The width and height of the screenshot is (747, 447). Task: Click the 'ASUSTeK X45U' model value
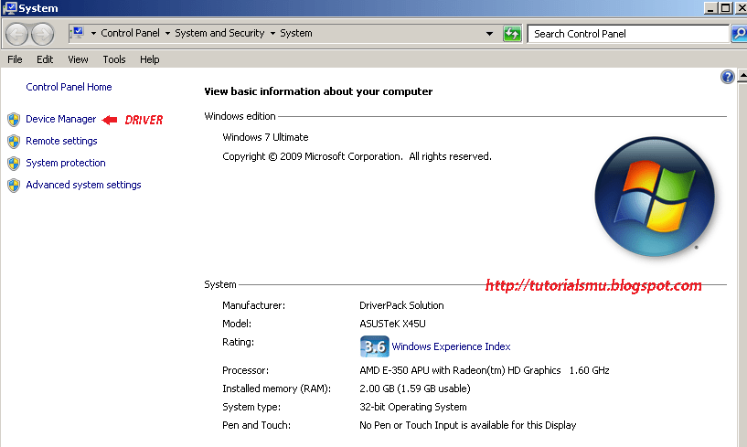click(x=392, y=324)
